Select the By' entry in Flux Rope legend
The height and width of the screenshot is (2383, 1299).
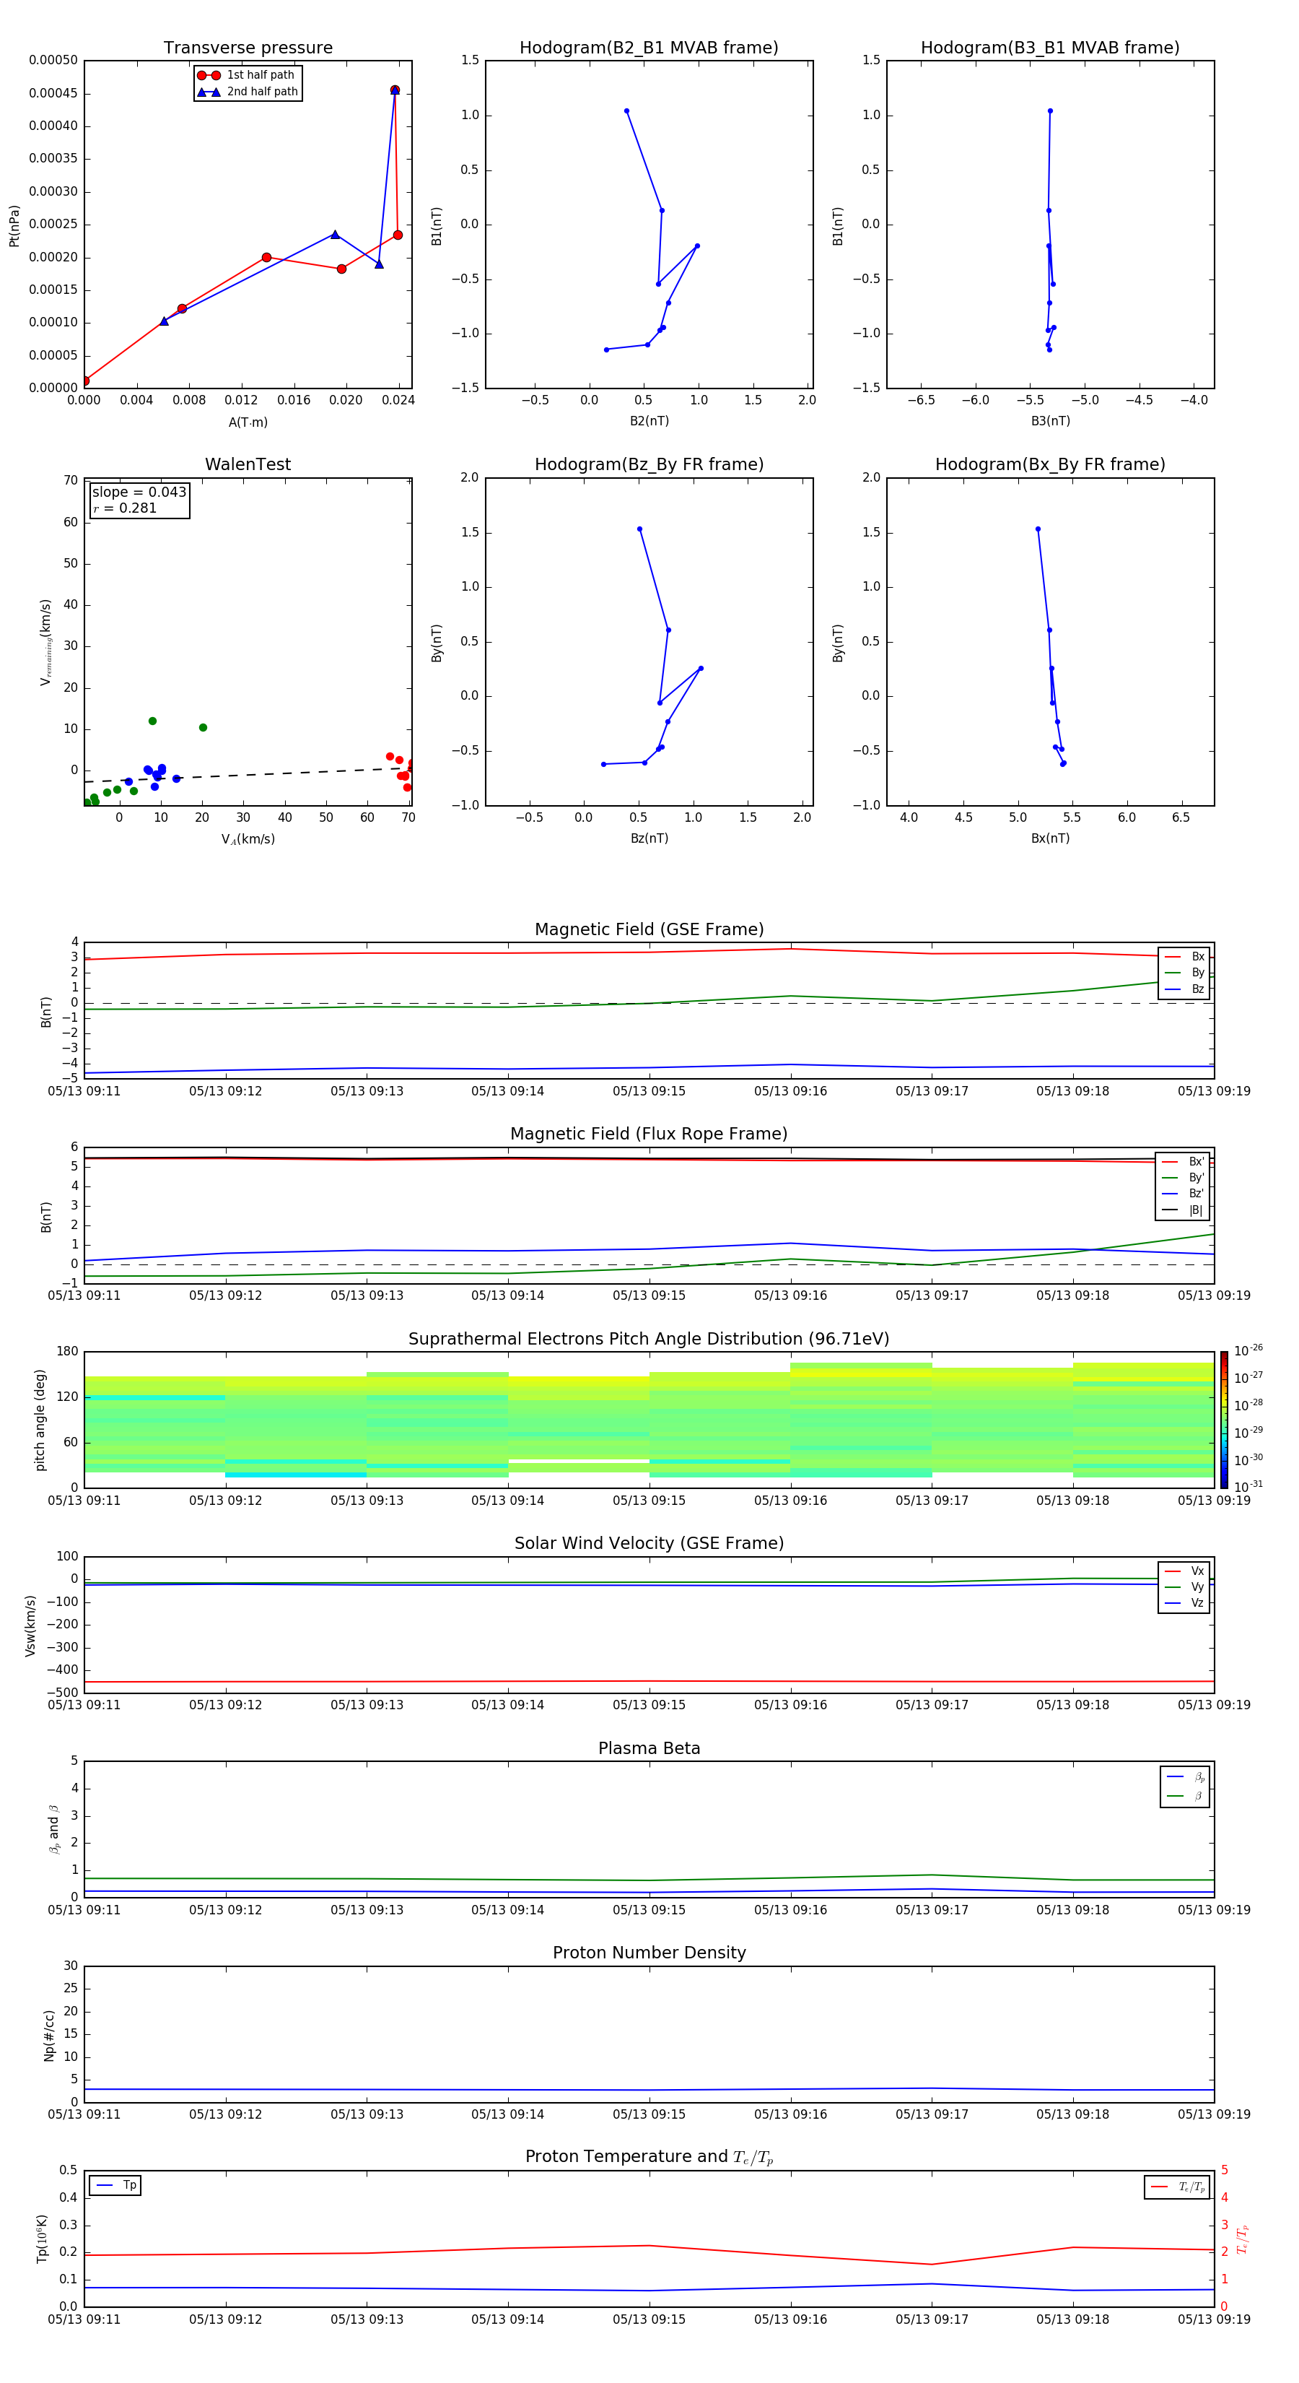(x=1183, y=1178)
